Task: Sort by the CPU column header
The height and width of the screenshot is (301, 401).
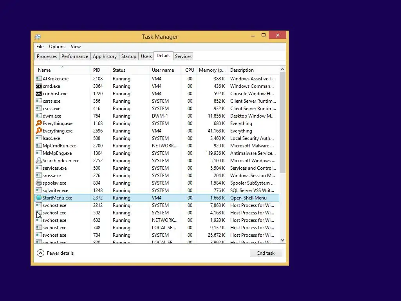Action: point(189,70)
